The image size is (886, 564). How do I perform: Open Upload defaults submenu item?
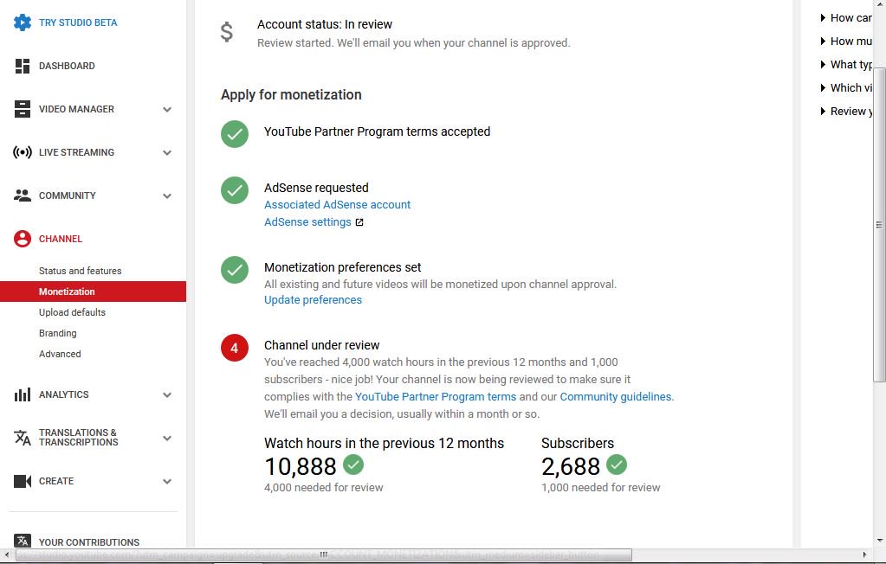pyautogui.click(x=73, y=312)
